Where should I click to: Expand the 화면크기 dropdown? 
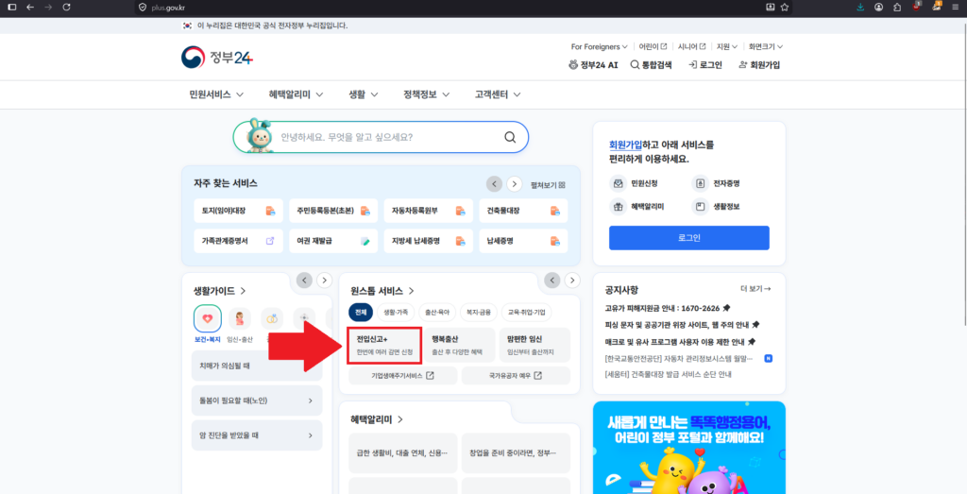765,47
